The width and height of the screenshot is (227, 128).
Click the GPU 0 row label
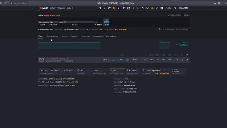(41, 59)
